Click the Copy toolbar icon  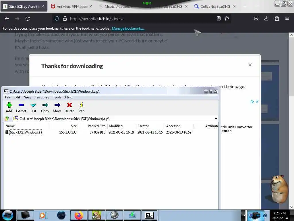pos(45,108)
